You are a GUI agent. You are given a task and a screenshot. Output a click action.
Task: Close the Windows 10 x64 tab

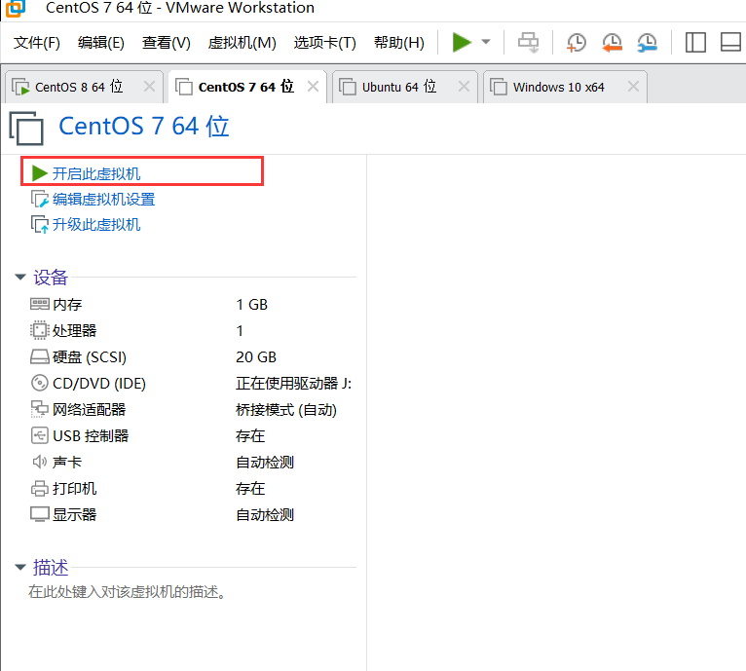(x=633, y=87)
